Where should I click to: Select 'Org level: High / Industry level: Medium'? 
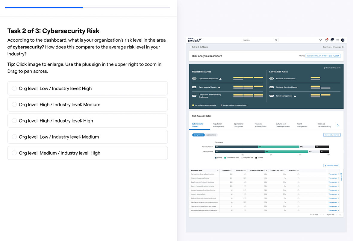coord(87,104)
